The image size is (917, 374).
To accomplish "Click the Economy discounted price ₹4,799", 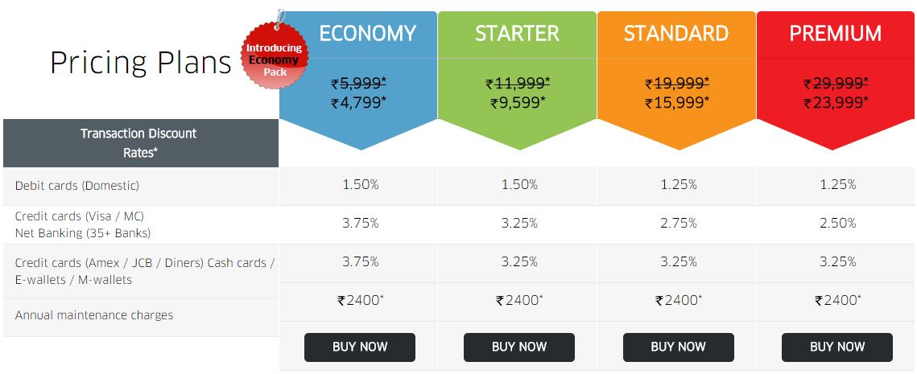I will click(358, 103).
